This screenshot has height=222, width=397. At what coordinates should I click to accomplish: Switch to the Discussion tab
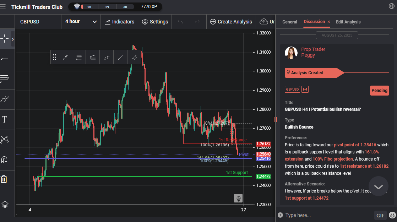[x=314, y=22]
